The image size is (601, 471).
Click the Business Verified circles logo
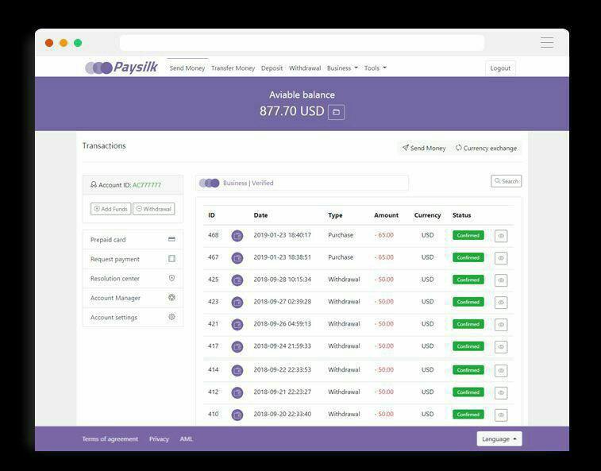(210, 183)
